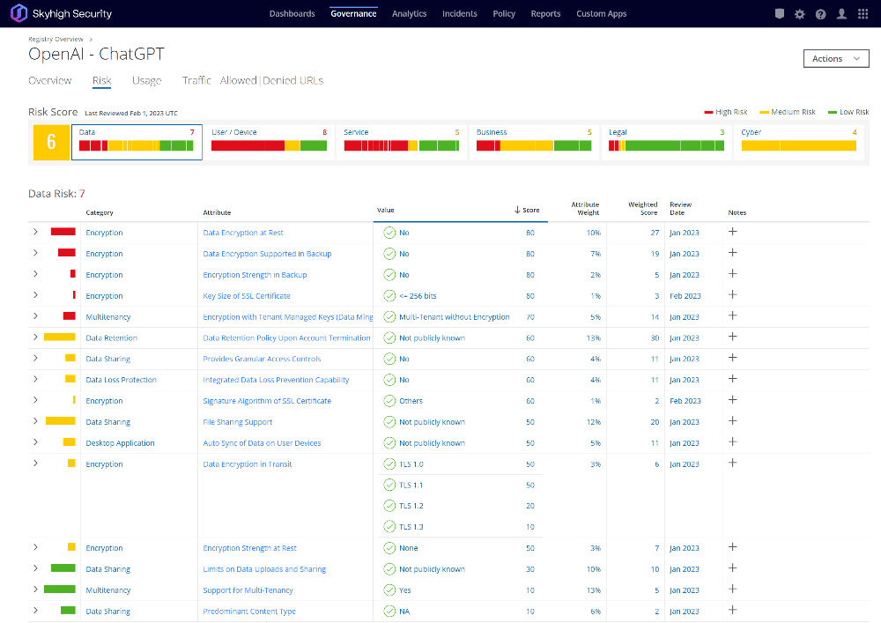The height and width of the screenshot is (623, 881).
Task: Sort by the Score column header
Action: point(529,210)
